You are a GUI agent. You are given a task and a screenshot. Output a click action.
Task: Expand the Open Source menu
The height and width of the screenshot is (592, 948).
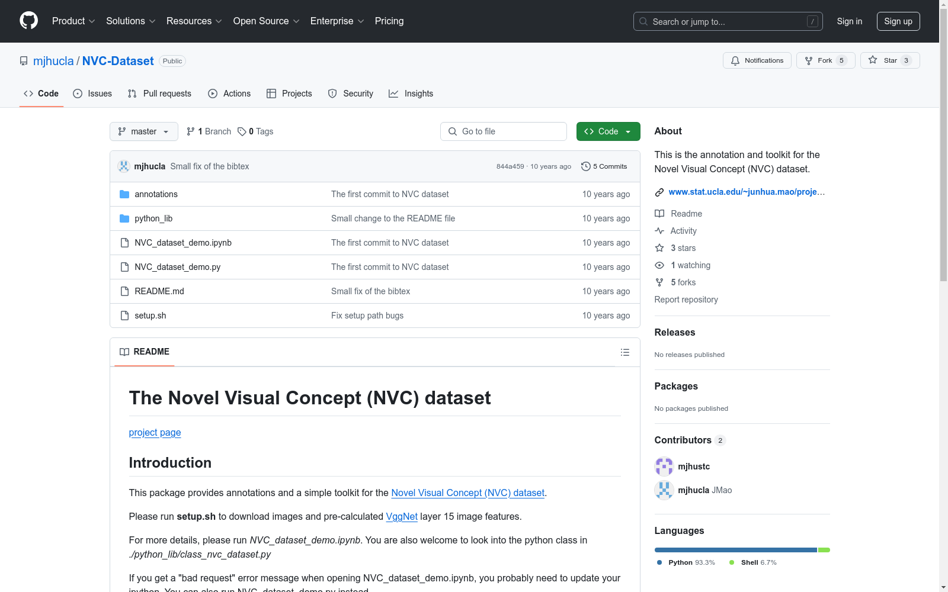(267, 21)
